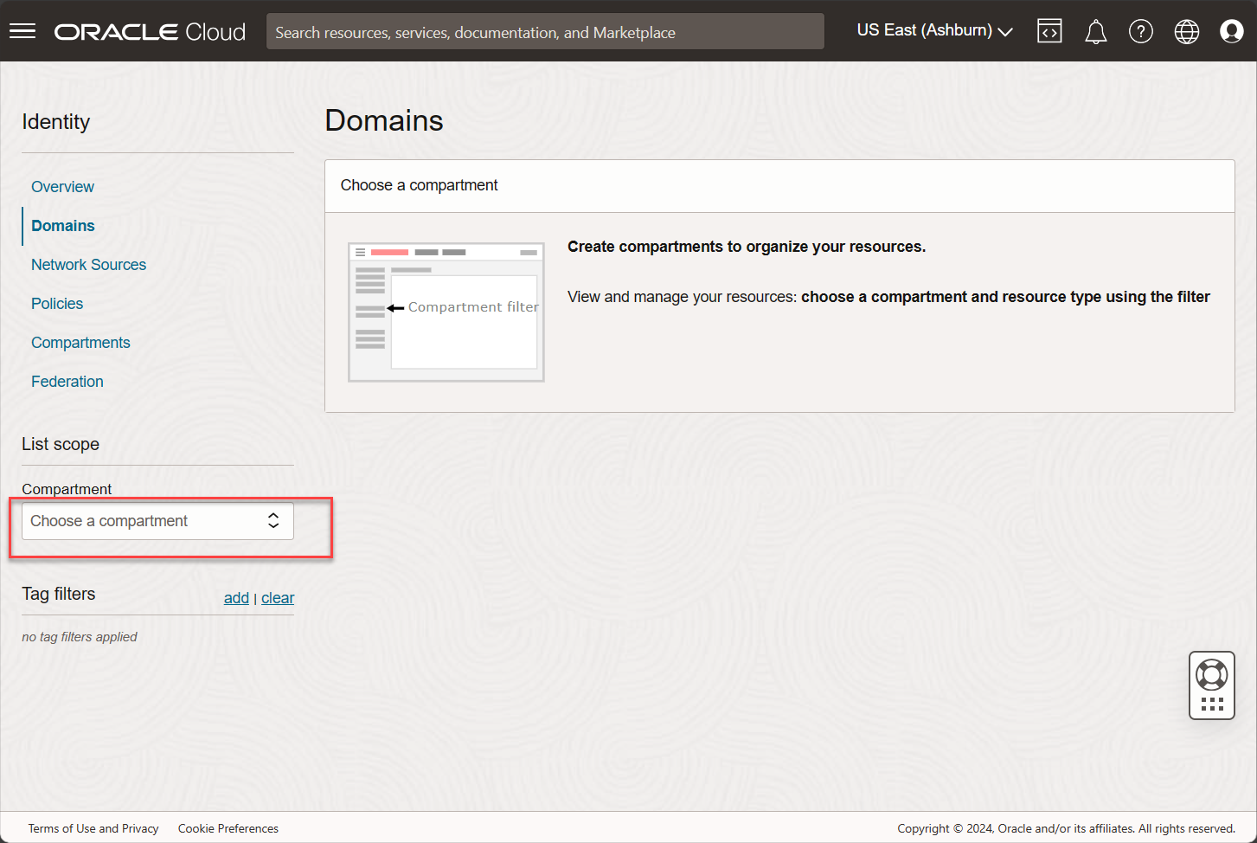Open the Policies page
Viewport: 1257px width, 843px height.
tap(57, 304)
